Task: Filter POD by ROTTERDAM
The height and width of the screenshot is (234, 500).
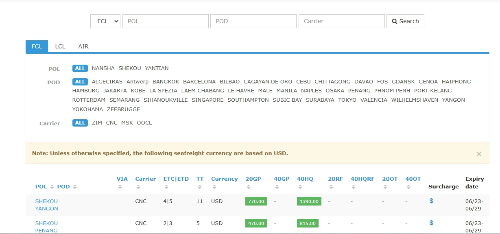Action: [x=89, y=100]
